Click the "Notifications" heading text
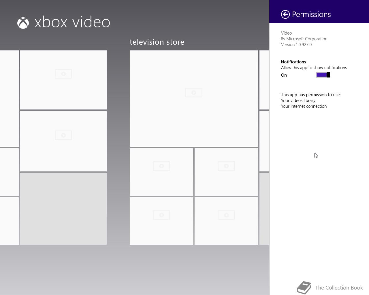369x295 pixels. tap(293, 62)
